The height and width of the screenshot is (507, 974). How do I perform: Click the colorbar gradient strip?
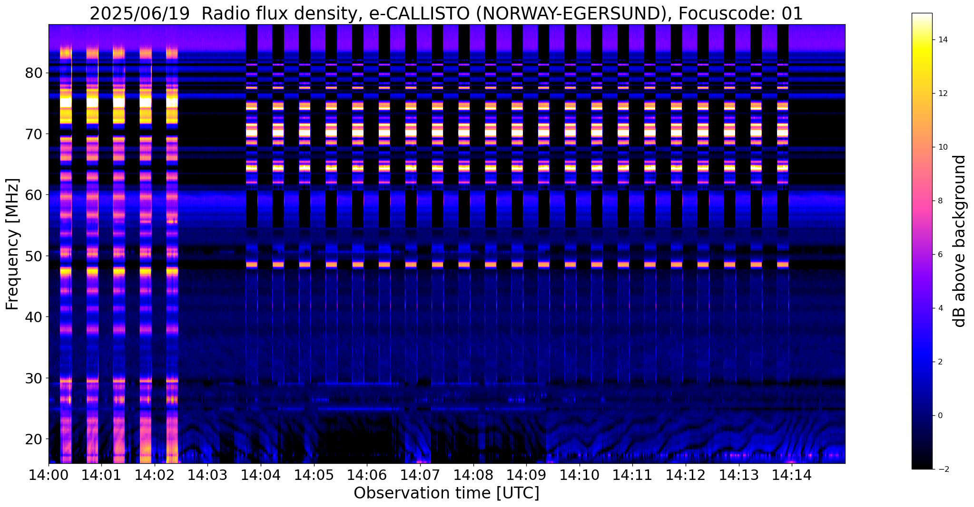coord(922,241)
